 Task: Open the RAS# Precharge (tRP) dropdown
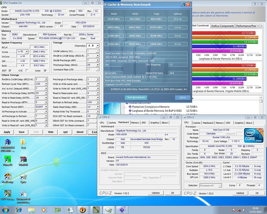pyautogui.click(x=98, y=60)
